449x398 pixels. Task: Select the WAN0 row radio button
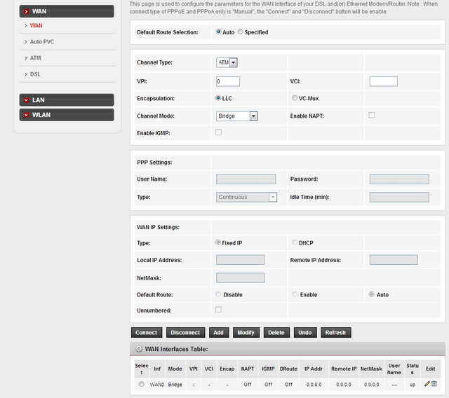[x=141, y=384]
